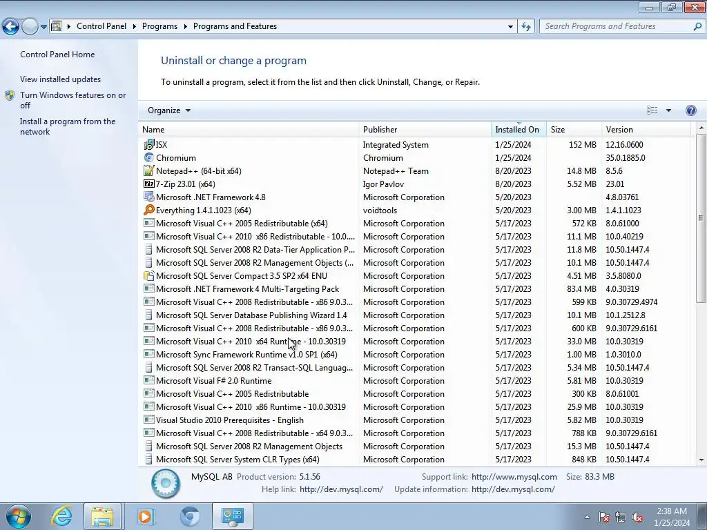
Task: Click the Action Center flag tray icon
Action: [x=604, y=517]
